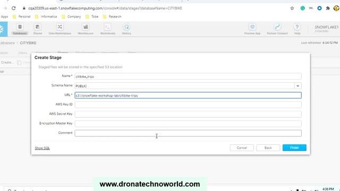Viewport: 340px width, 191px height.
Task: Click the Finish button
Action: pos(294,147)
